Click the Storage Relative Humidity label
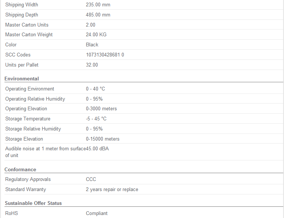The width and height of the screenshot is (284, 218). 33,129
